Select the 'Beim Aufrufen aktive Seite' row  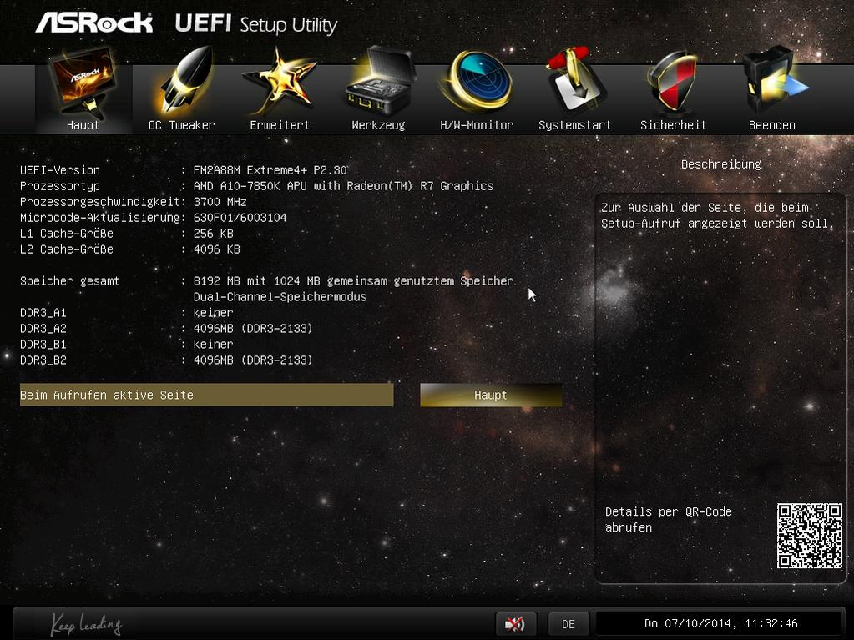pos(206,396)
